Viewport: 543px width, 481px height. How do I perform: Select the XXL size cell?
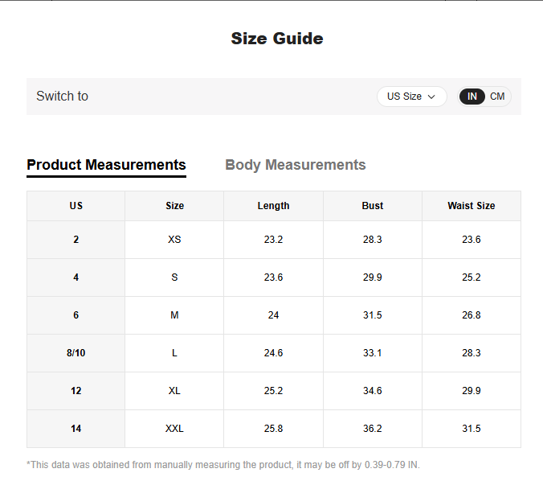(174, 429)
